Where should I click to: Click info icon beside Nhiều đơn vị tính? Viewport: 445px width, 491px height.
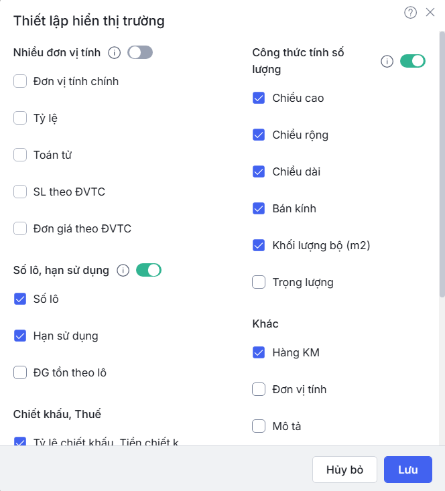(115, 52)
